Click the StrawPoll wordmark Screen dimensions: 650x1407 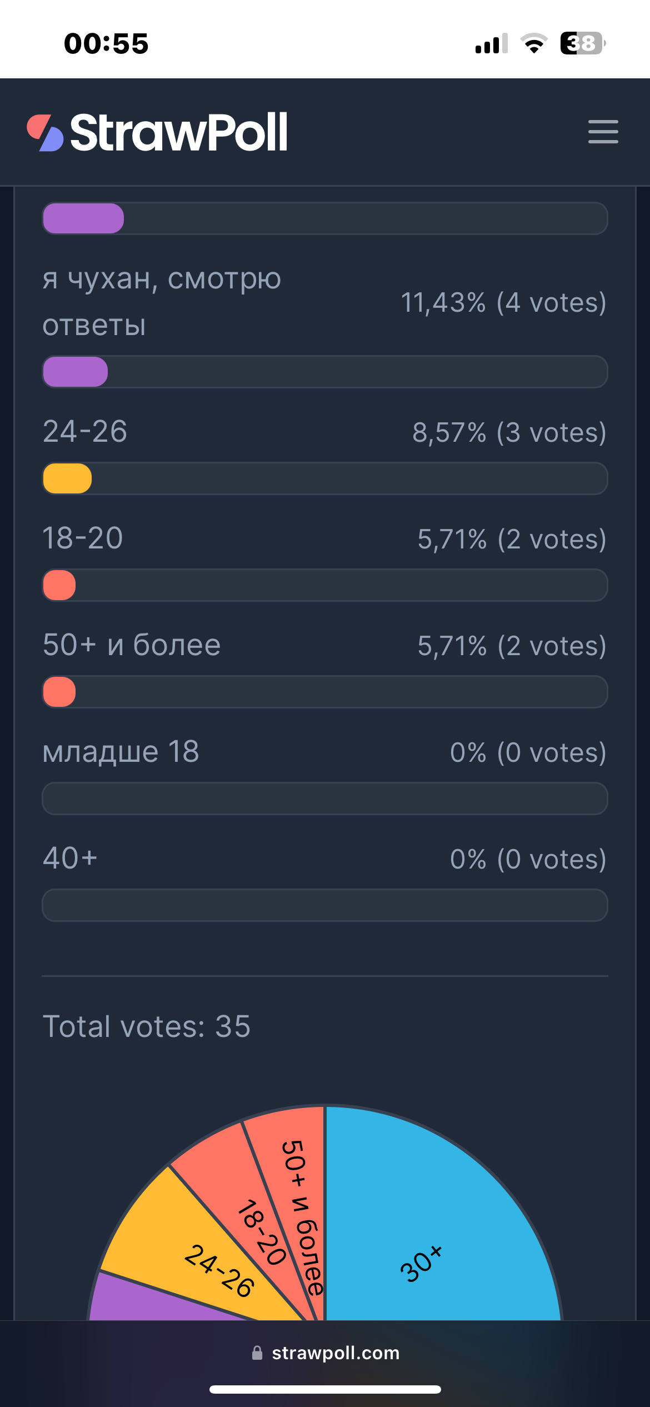tap(179, 132)
